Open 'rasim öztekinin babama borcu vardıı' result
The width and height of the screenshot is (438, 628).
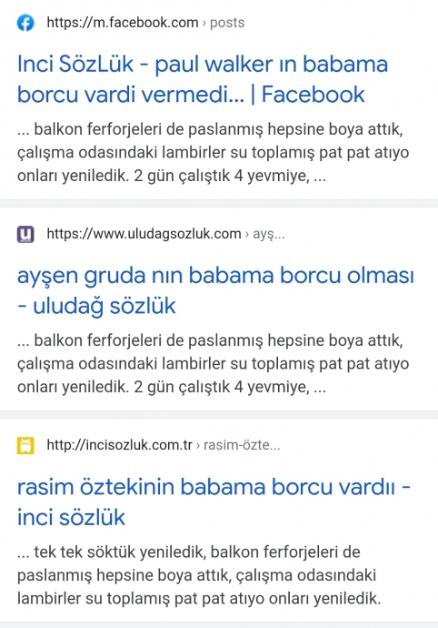pyautogui.click(x=214, y=502)
